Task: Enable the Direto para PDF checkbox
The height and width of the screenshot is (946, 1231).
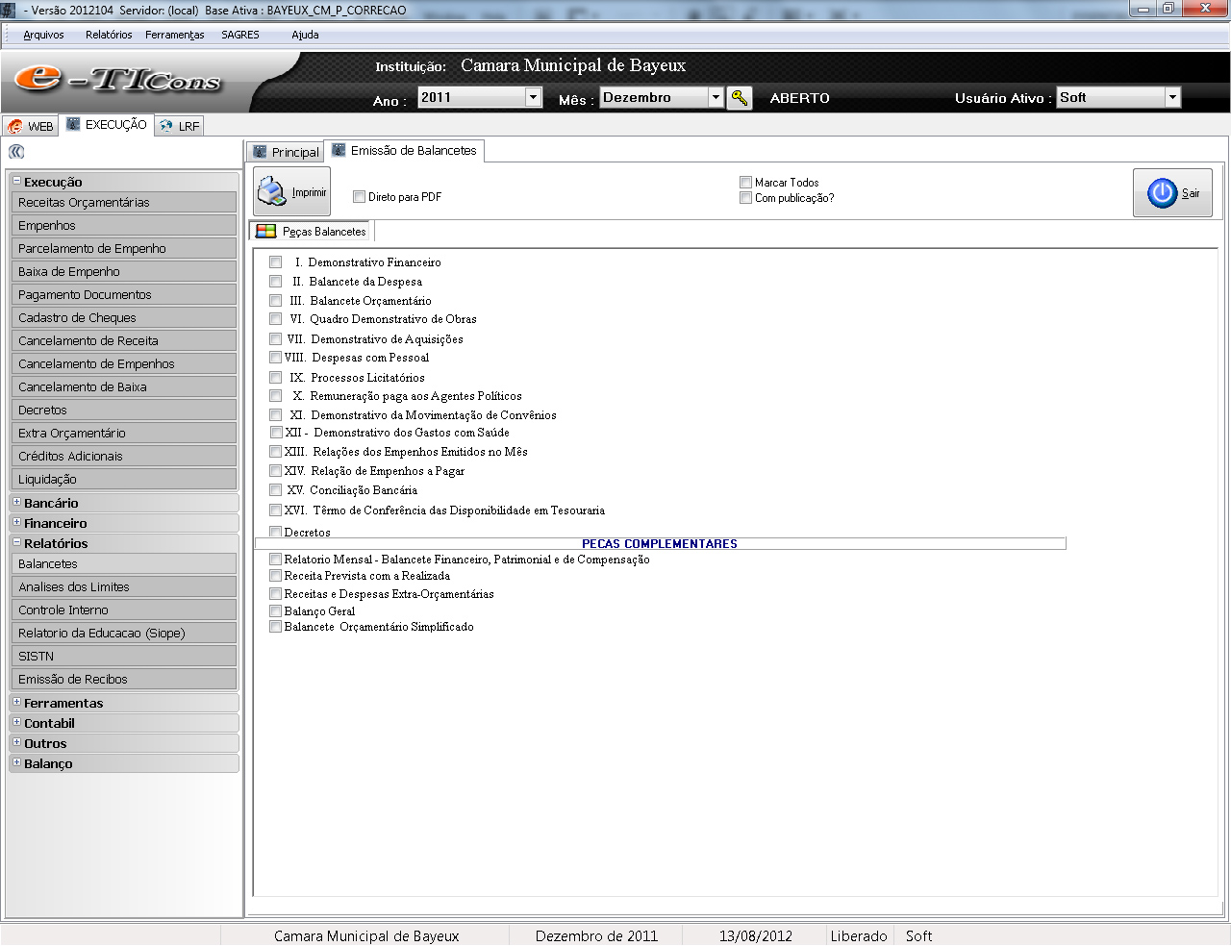Action: [359, 197]
